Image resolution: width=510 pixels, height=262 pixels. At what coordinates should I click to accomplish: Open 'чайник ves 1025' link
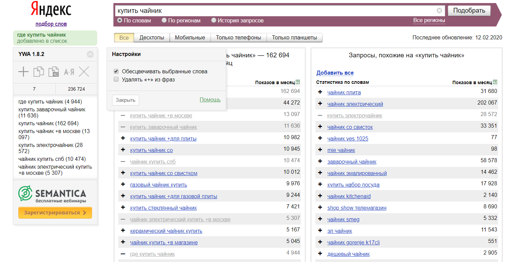click(348, 138)
